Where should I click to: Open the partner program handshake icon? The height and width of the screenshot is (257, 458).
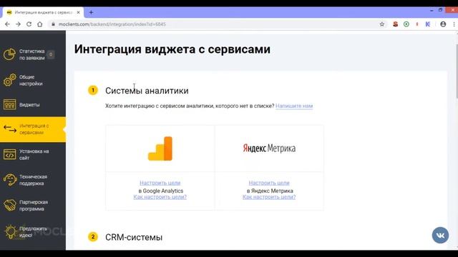point(9,206)
